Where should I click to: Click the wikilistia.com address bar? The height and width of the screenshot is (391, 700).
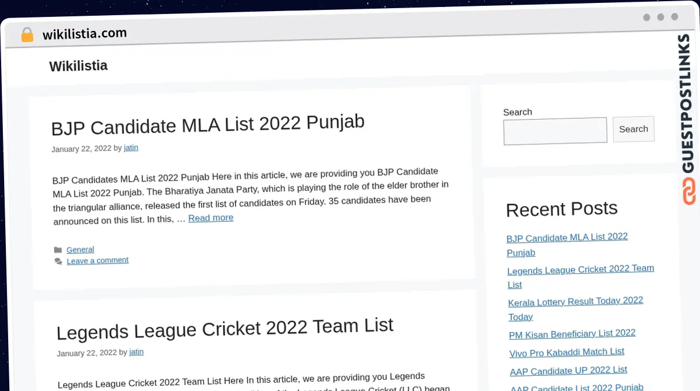tap(84, 33)
